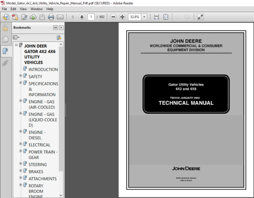Select the BRAKES bookmark label

[36, 172]
